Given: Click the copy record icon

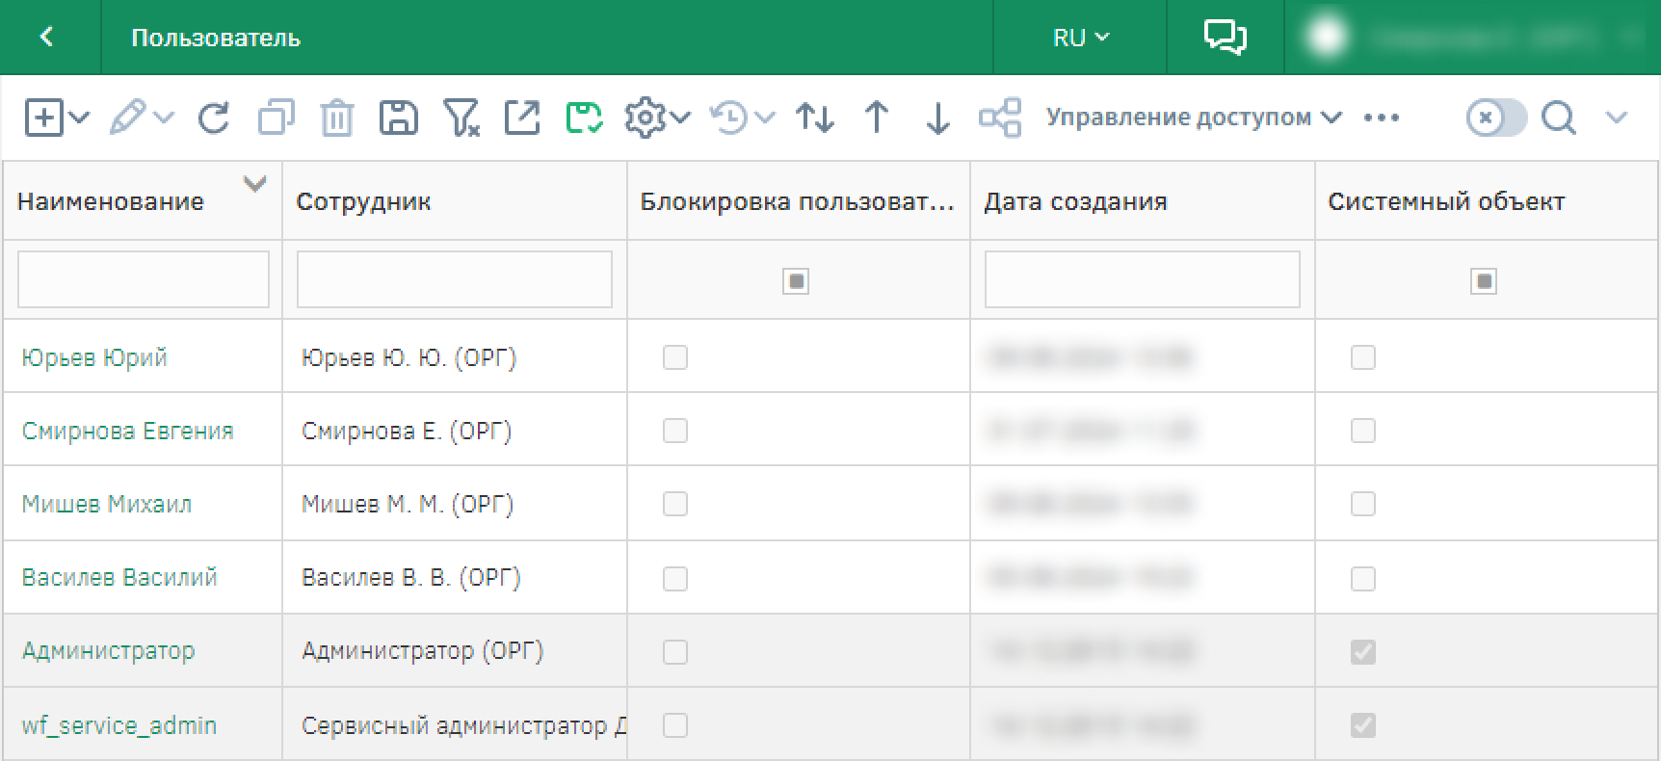Looking at the screenshot, I should pos(276,118).
